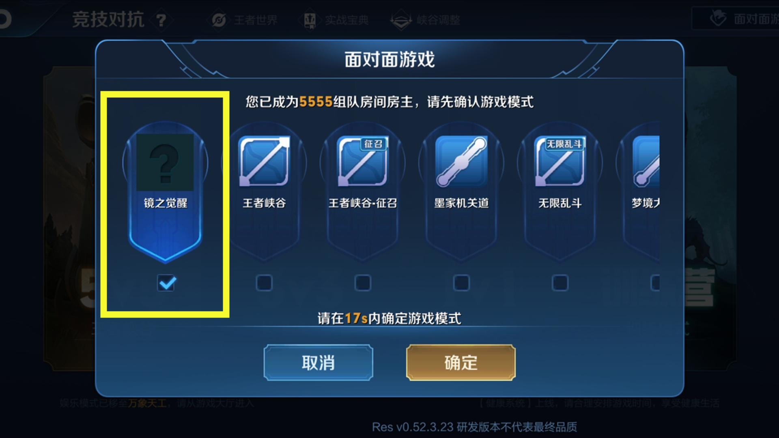Select the partially visible 梦境 mode icon

(646, 161)
